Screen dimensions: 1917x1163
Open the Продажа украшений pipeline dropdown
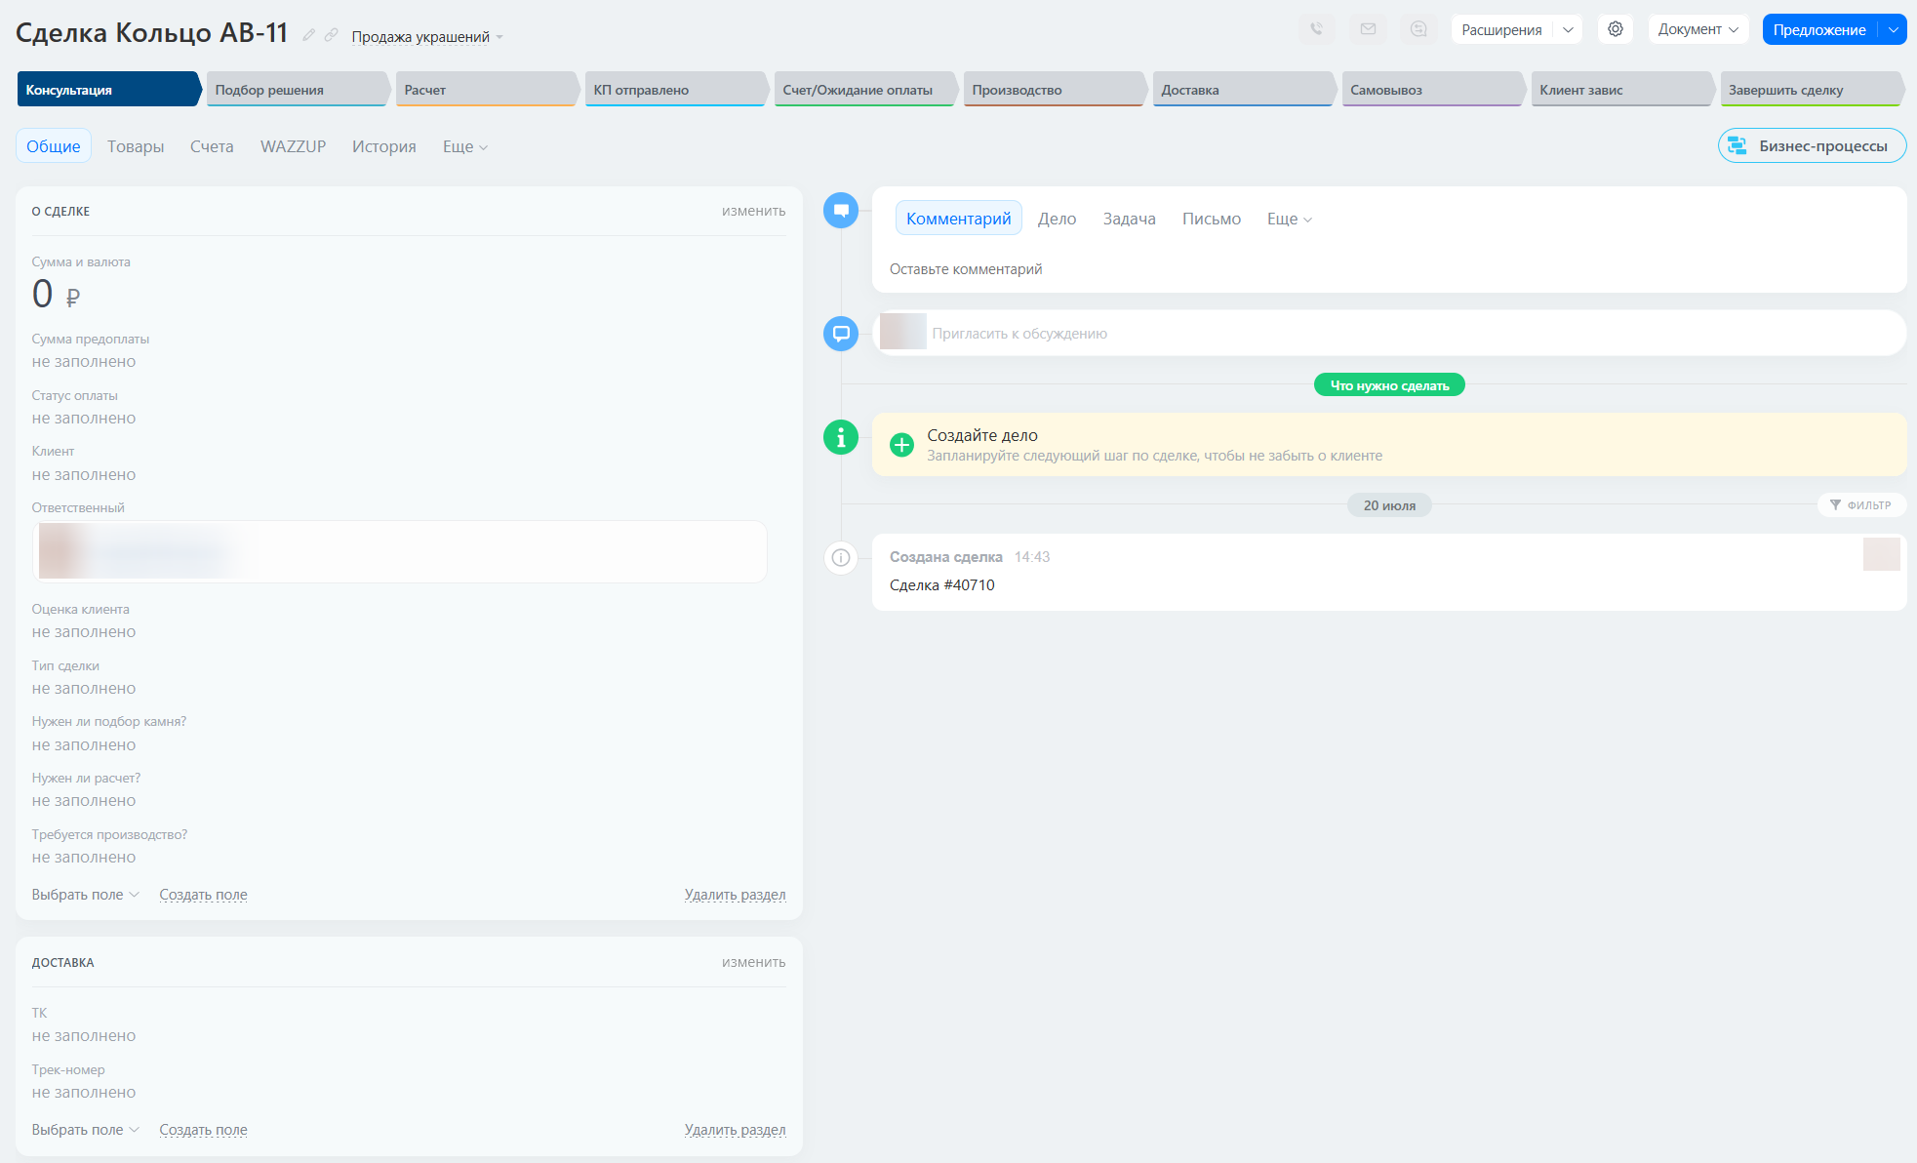coord(427,37)
